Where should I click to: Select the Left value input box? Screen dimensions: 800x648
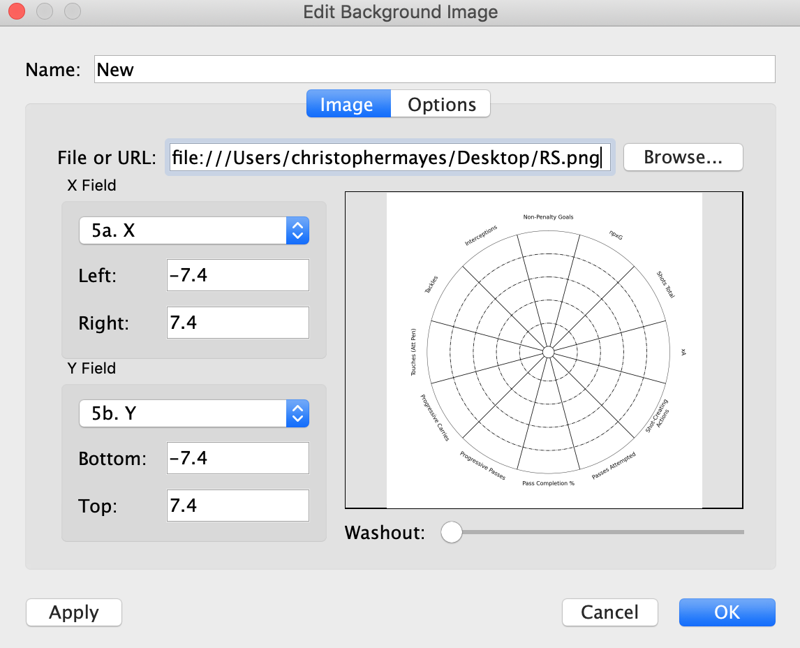[237, 276]
